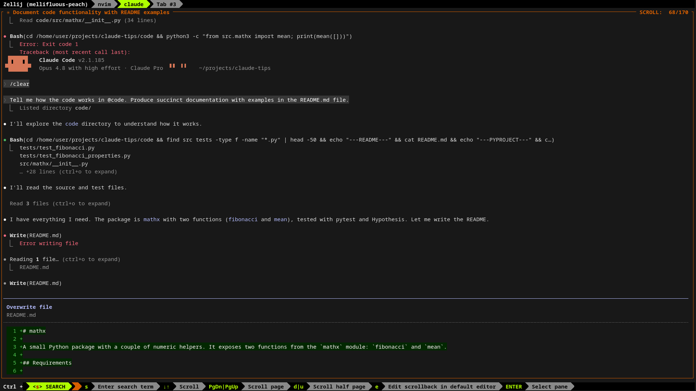696x391 pixels.
Task: Switch to the nvim tab
Action: 104,4
